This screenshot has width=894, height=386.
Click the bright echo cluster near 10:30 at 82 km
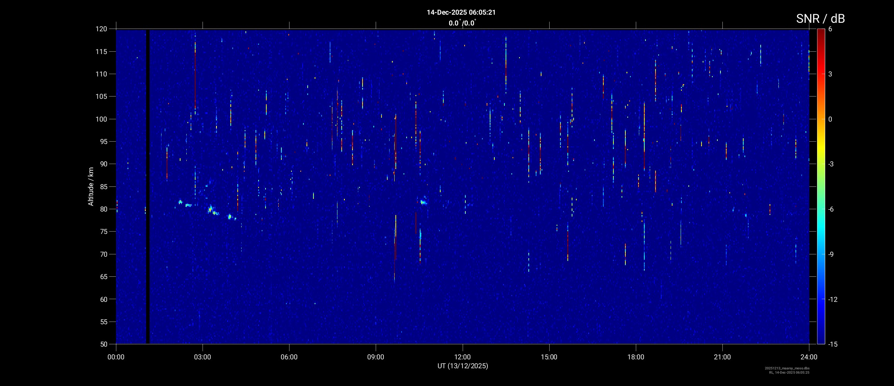pos(423,202)
